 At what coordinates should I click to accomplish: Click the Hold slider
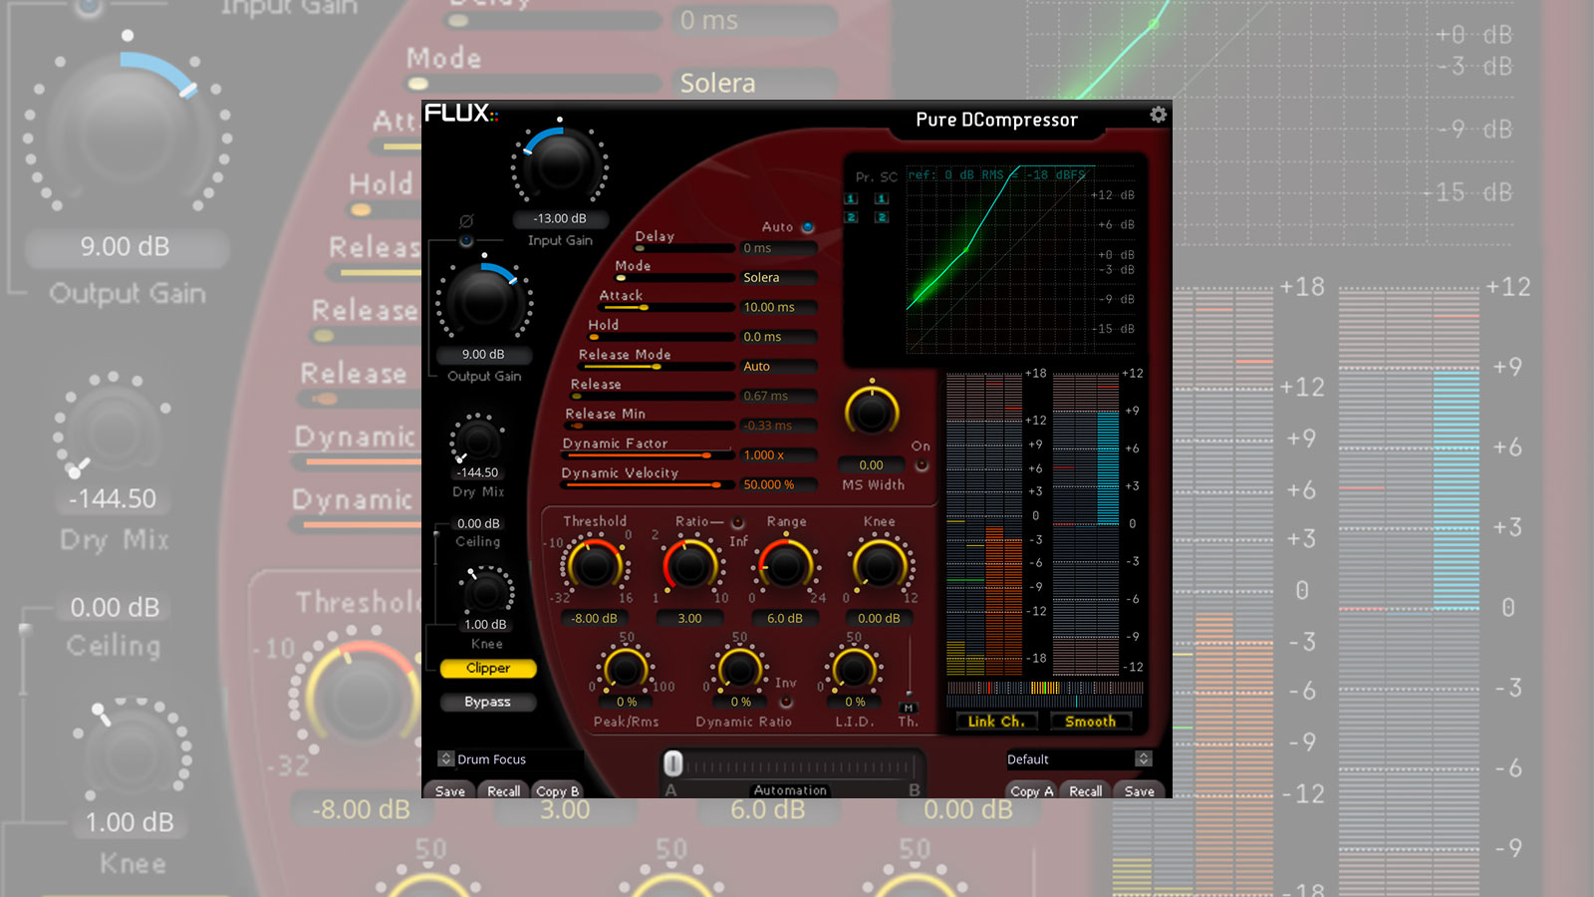[661, 337]
